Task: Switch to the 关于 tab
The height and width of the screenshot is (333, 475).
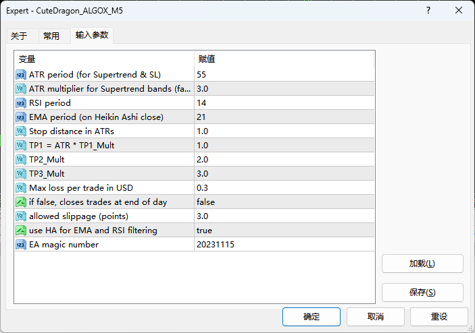Action: 20,36
